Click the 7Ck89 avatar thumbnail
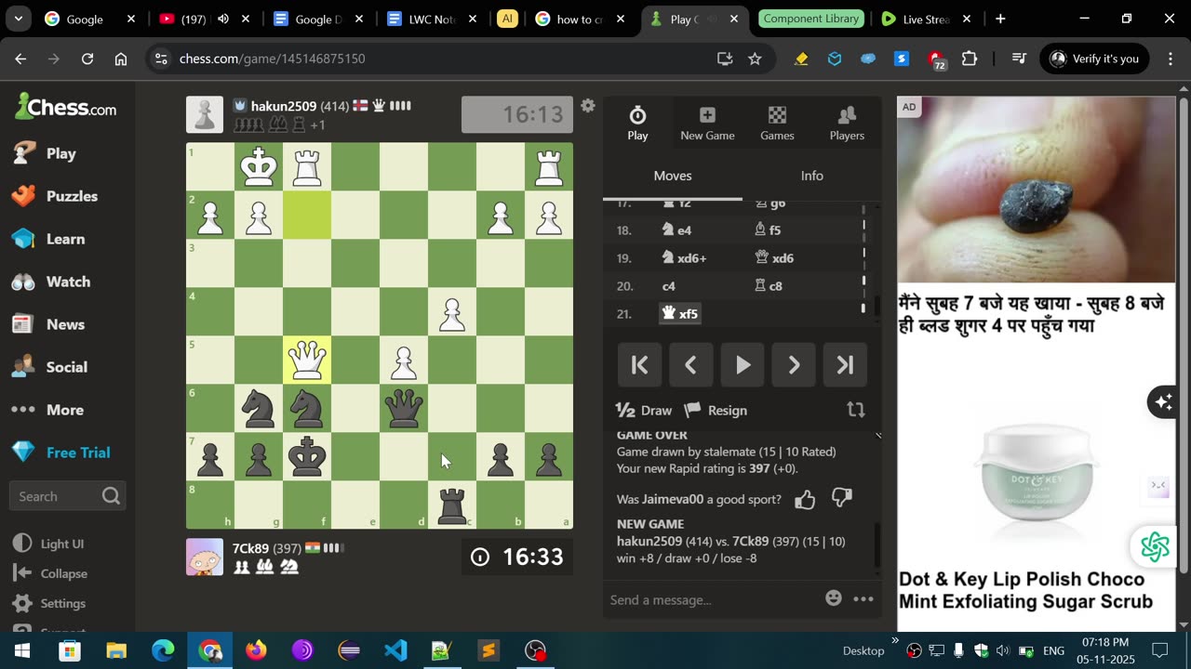 [205, 557]
